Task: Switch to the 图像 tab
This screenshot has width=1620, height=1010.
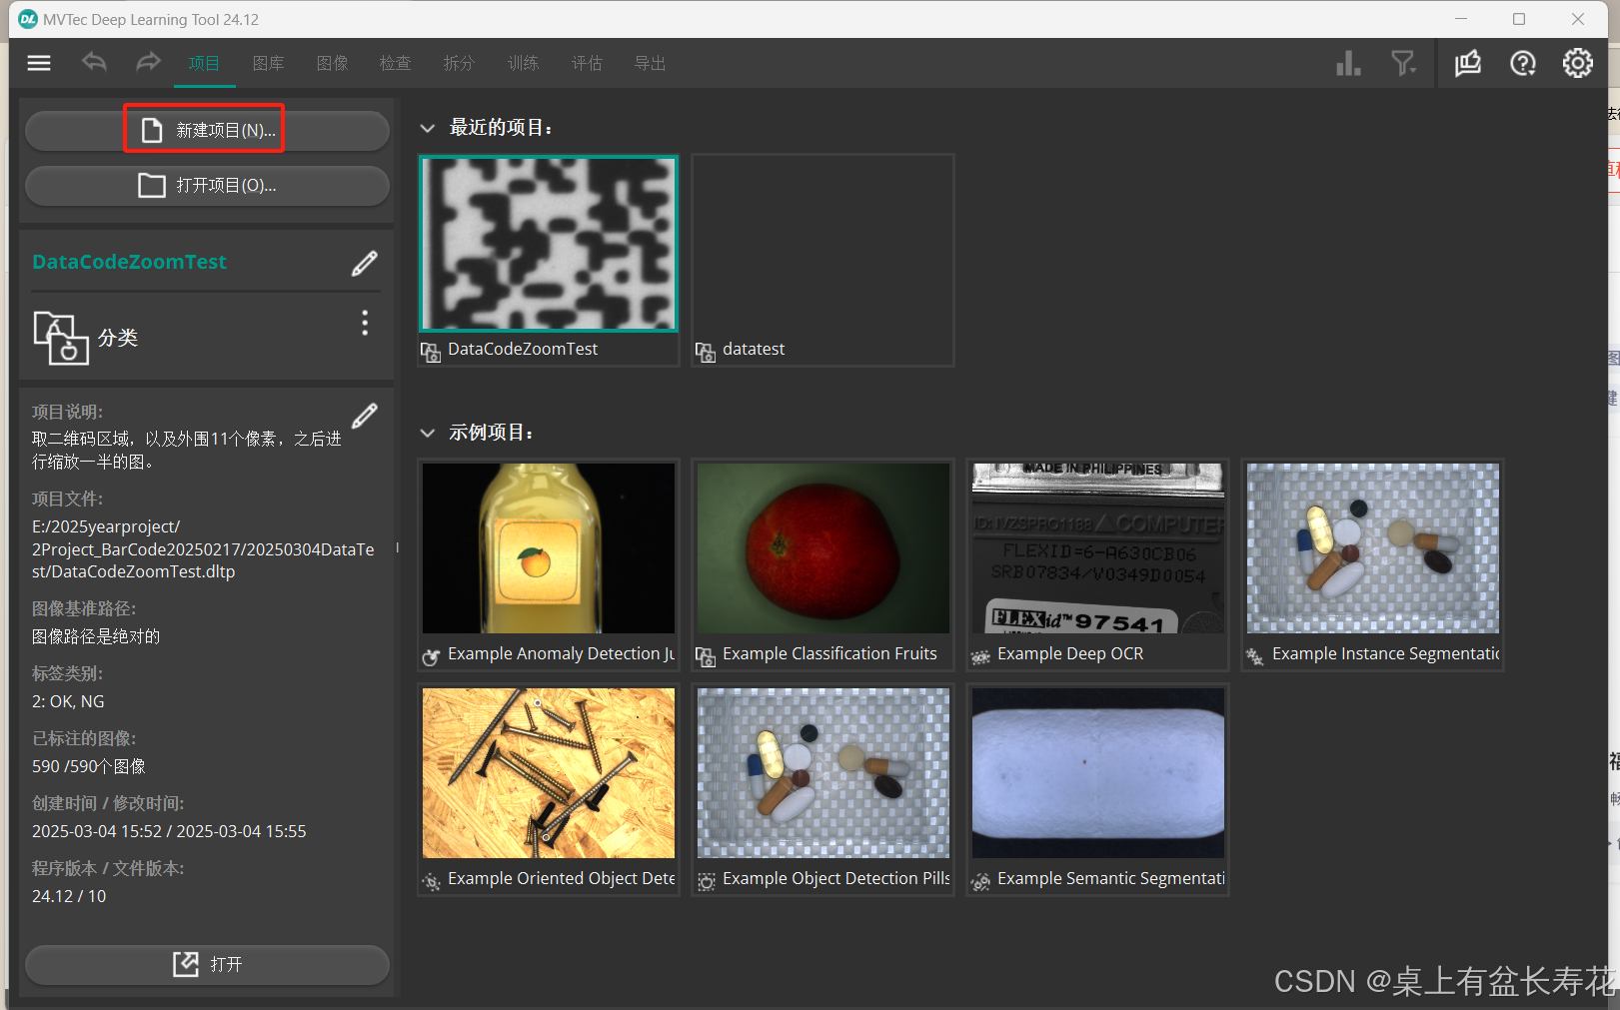Action: 332,63
